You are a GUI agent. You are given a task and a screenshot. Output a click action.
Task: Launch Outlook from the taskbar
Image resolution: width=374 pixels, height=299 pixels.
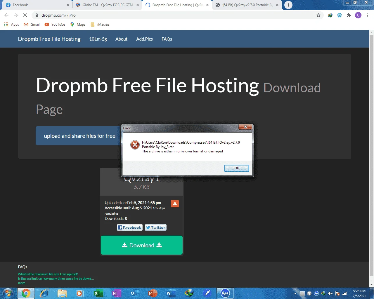(134, 293)
